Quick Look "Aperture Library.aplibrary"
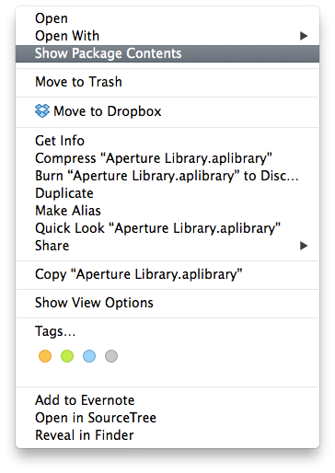The image size is (335, 473). [167, 228]
